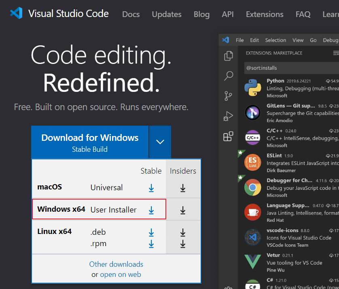Download Windows x64 Insiders installer
The image size is (339, 289).
point(183,210)
